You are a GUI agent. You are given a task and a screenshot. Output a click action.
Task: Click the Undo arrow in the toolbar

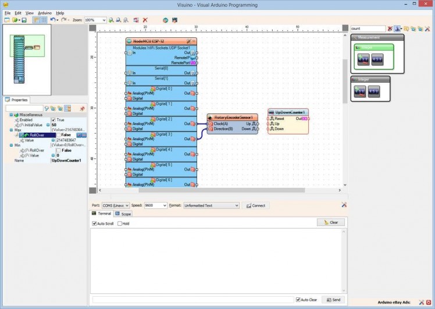53,20
